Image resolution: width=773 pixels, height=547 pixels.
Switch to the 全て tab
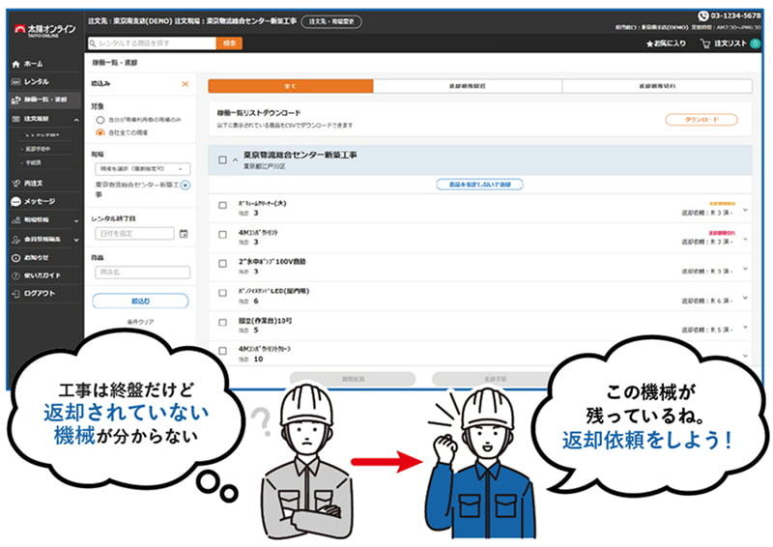coord(290,86)
